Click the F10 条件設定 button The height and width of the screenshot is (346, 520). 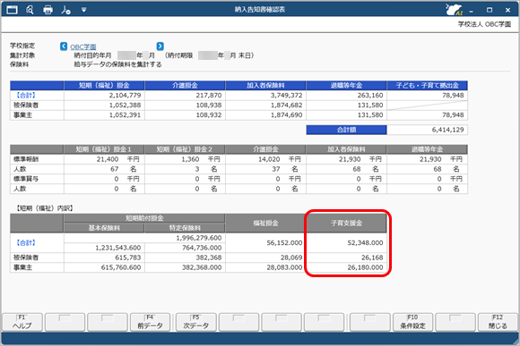pyautogui.click(x=412, y=322)
